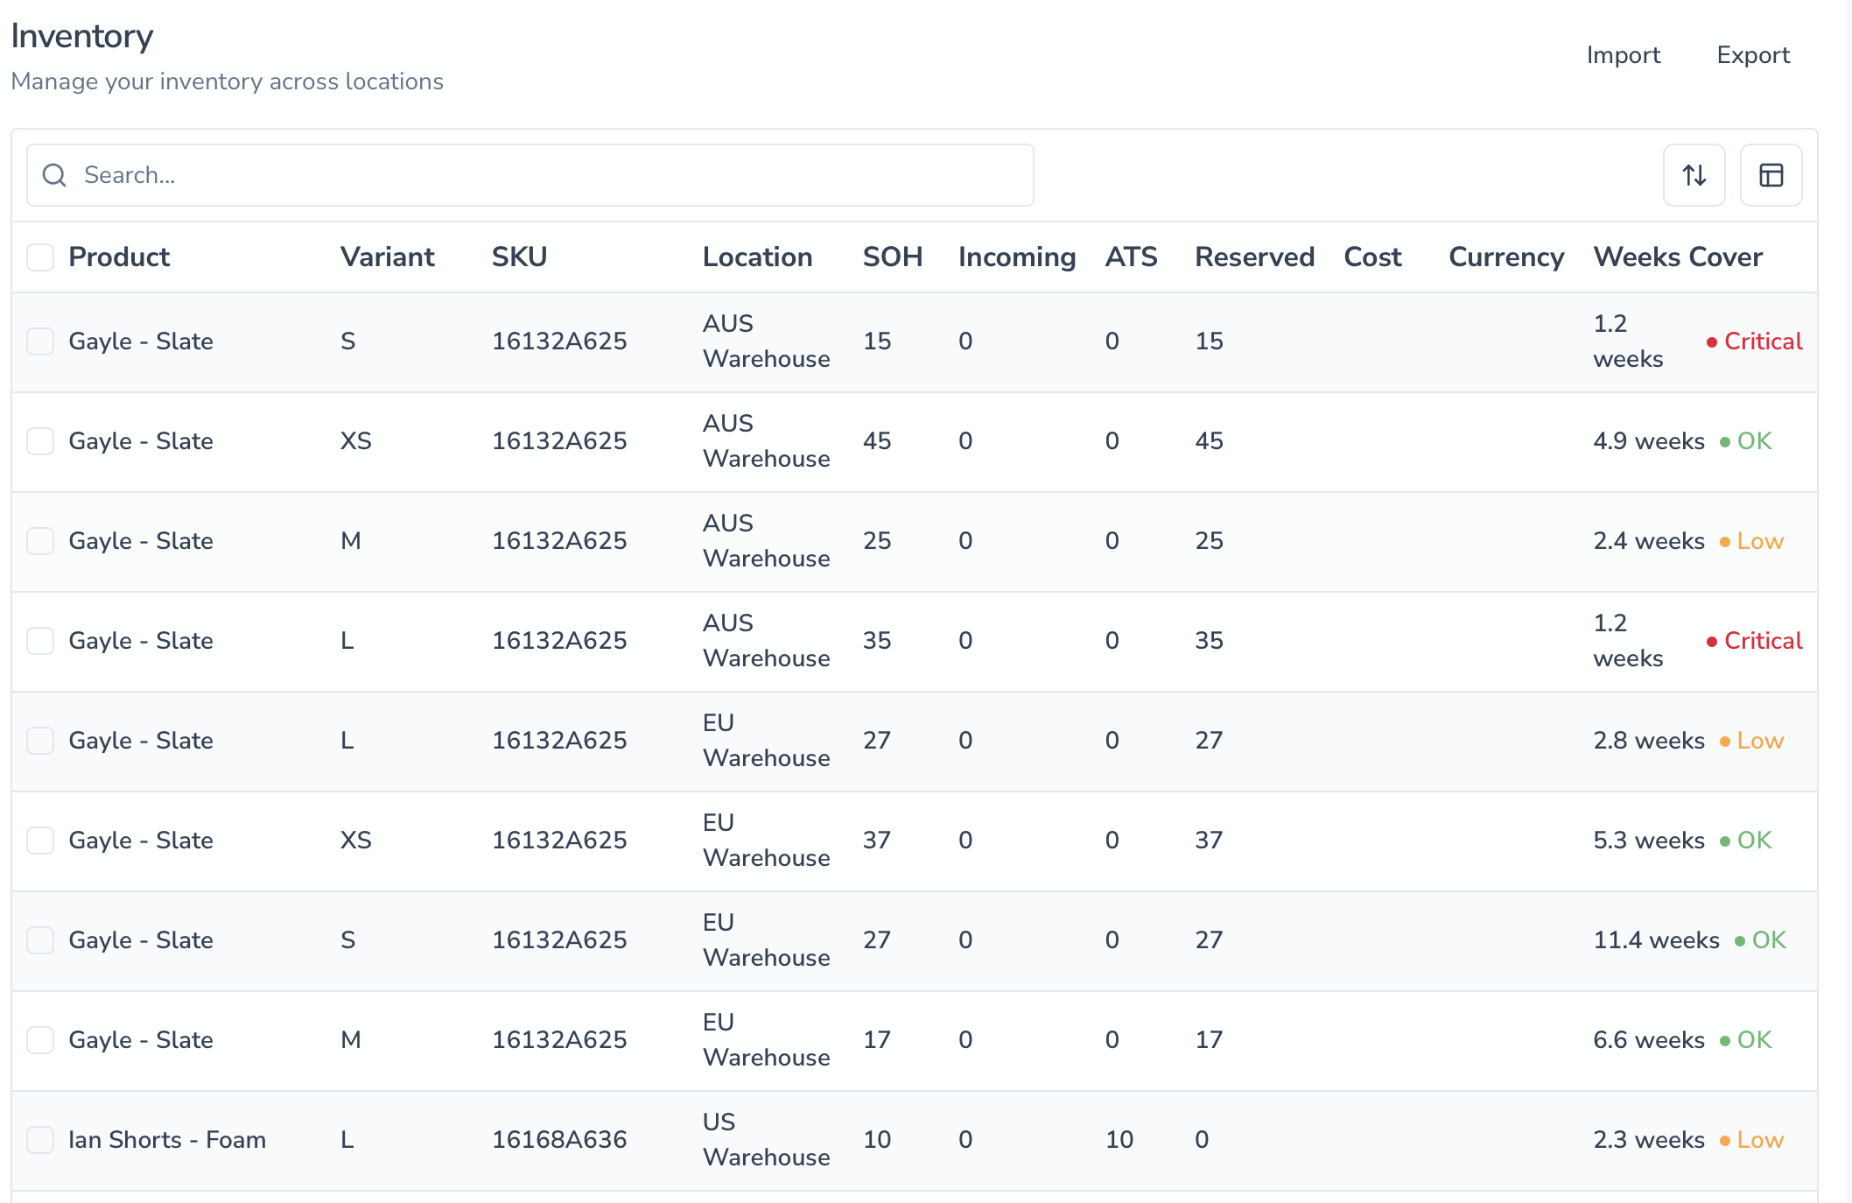Click the search magnifier icon
This screenshot has height=1203, width=1852.
pos(55,175)
